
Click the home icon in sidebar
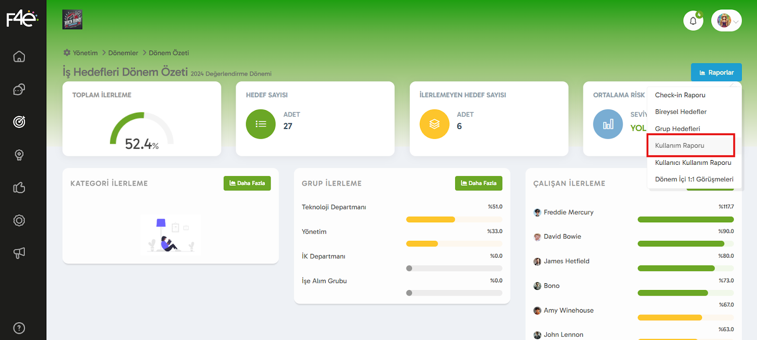19,57
